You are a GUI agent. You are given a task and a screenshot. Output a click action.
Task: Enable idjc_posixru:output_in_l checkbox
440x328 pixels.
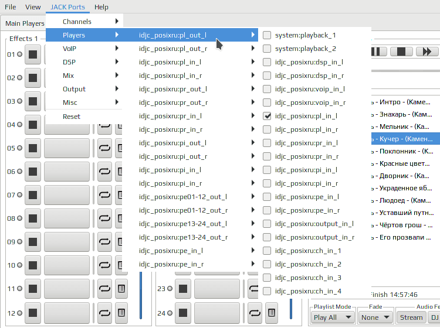(267, 224)
